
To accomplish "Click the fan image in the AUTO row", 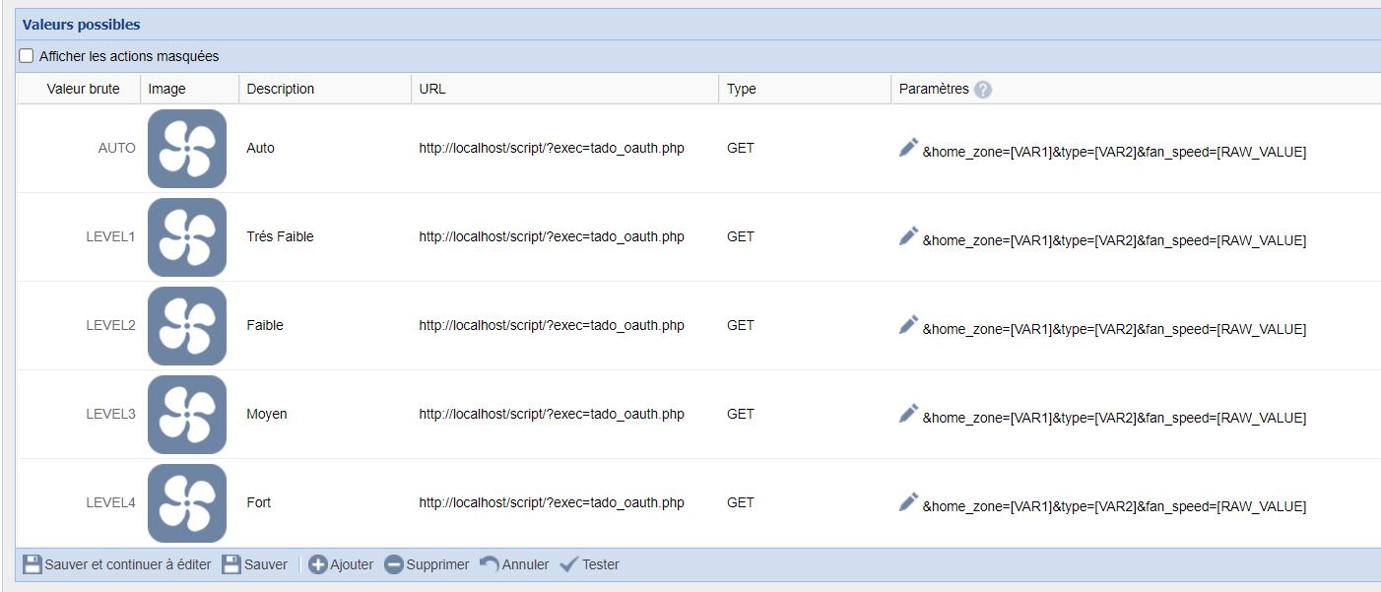I will [x=187, y=149].
